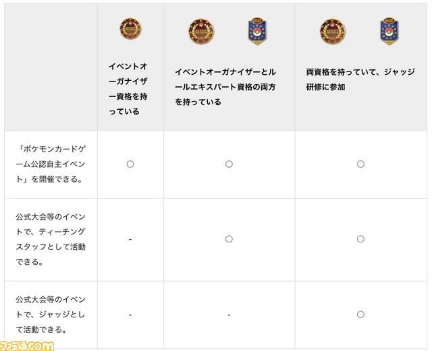Click circle for organizer-only hosting 自主イベント
This screenshot has width=432, height=351.
(130, 164)
